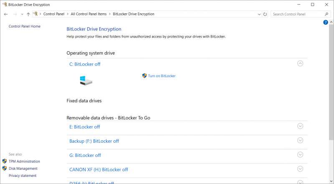Open Control Panel Home
Viewport: 334px width, 184px height.
[x=25, y=26]
